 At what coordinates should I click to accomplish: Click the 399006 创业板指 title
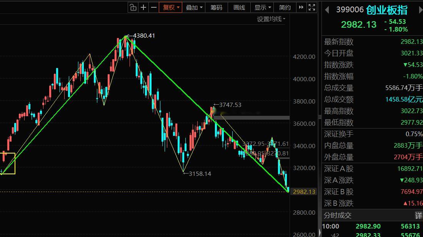point(371,10)
